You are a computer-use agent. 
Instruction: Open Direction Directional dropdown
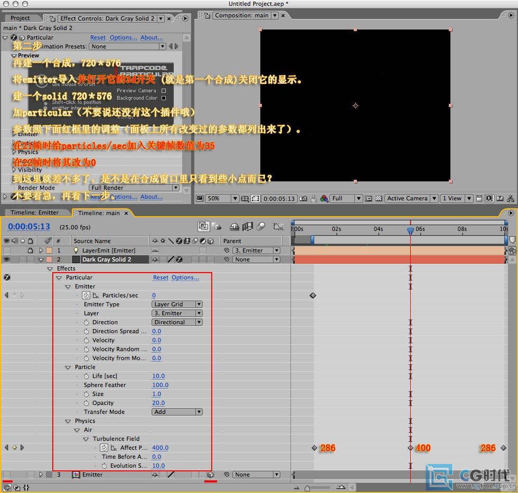(x=177, y=322)
